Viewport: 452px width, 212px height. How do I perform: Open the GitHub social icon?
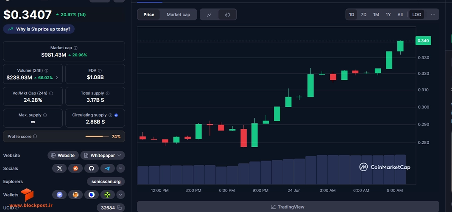point(92,168)
